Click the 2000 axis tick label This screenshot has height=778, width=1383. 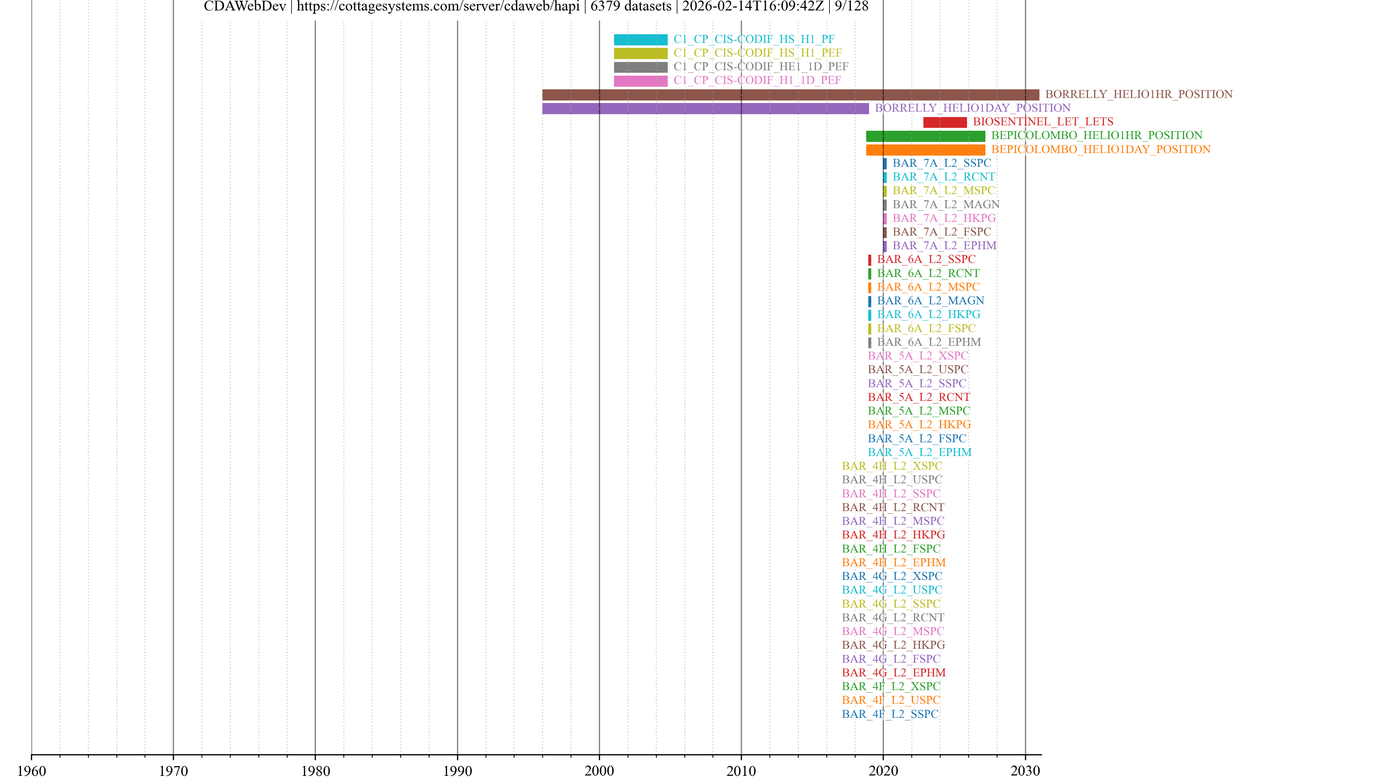(599, 771)
